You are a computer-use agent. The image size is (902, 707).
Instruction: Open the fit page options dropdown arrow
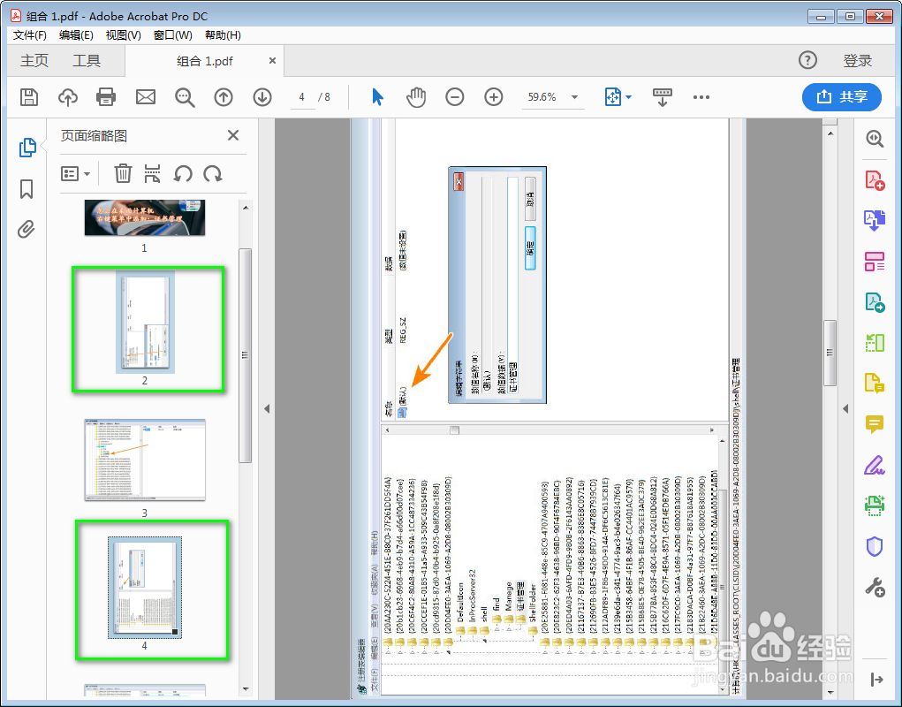pyautogui.click(x=629, y=97)
